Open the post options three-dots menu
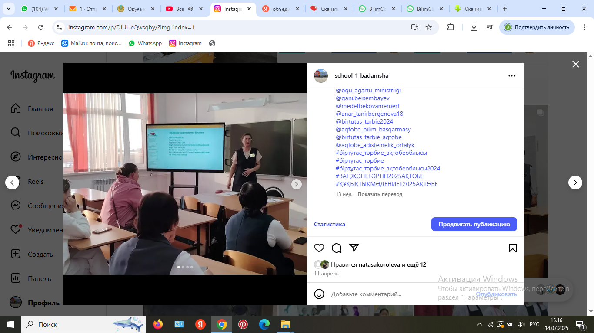 coord(512,76)
